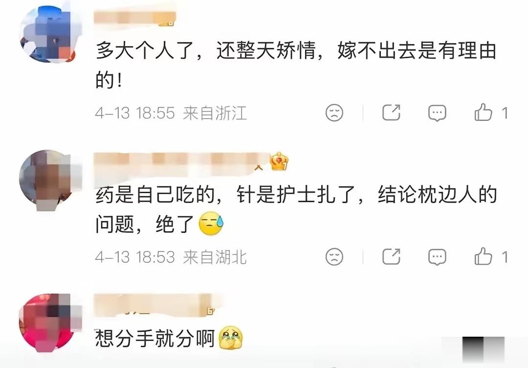Share the Zhejiang comment via forward icon

pos(391,112)
